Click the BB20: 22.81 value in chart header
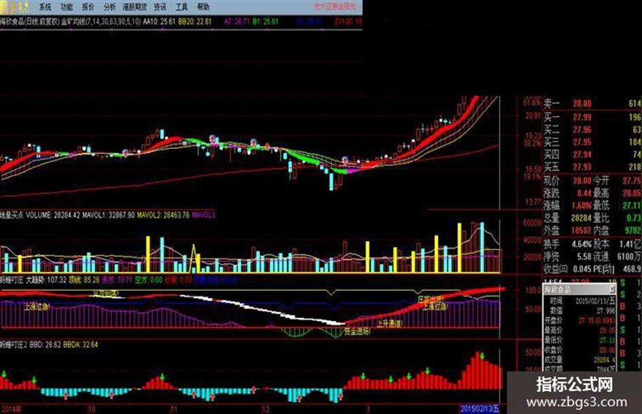Image resolution: width=642 pixels, height=414 pixels. coord(195,21)
